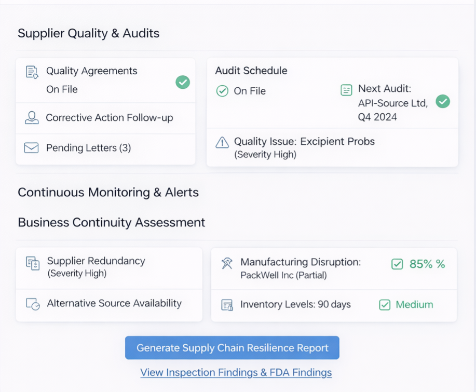Open the Pending Letters envelope icon
The image size is (476, 392).
(x=31, y=148)
